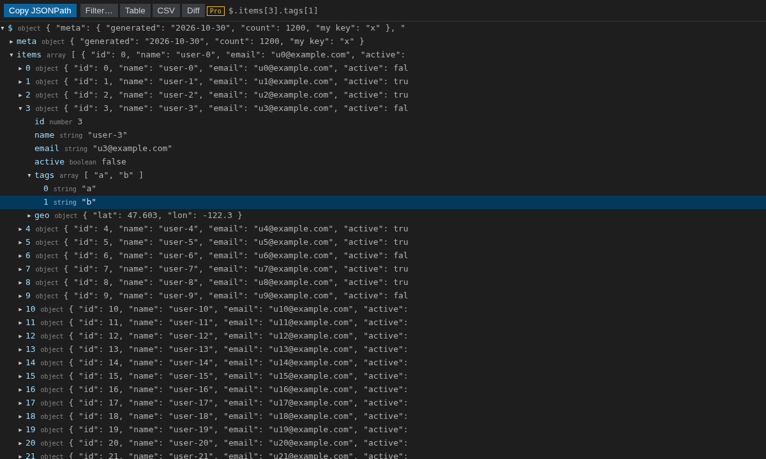Expand items entry 13 arrow
Screen dimensions: 766x459
pos(20,349)
